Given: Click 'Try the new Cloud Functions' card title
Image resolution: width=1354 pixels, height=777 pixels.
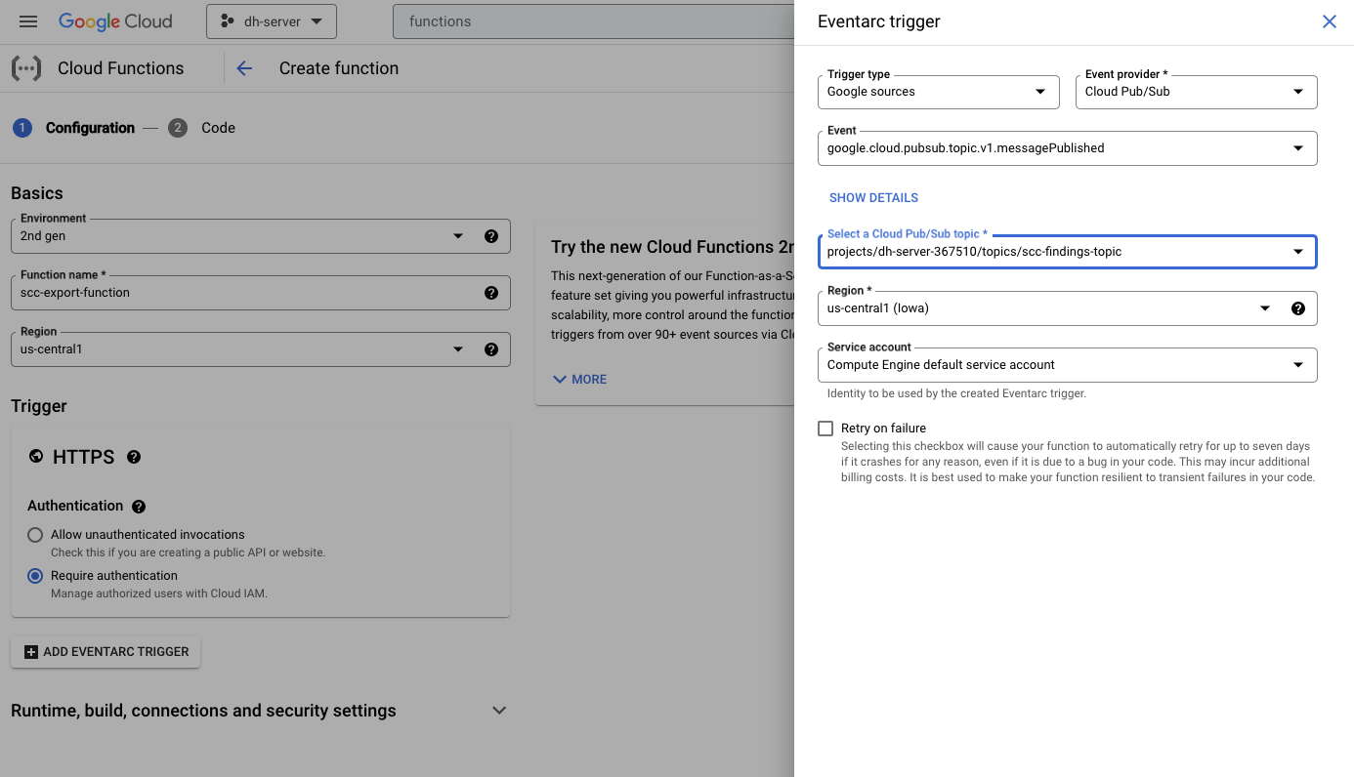Looking at the screenshot, I should [672, 247].
